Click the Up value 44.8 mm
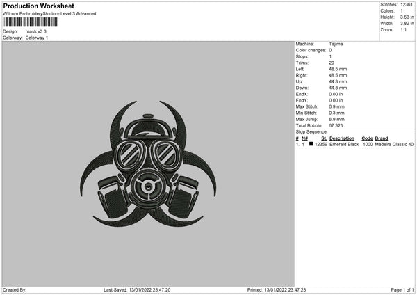 click(338, 81)
